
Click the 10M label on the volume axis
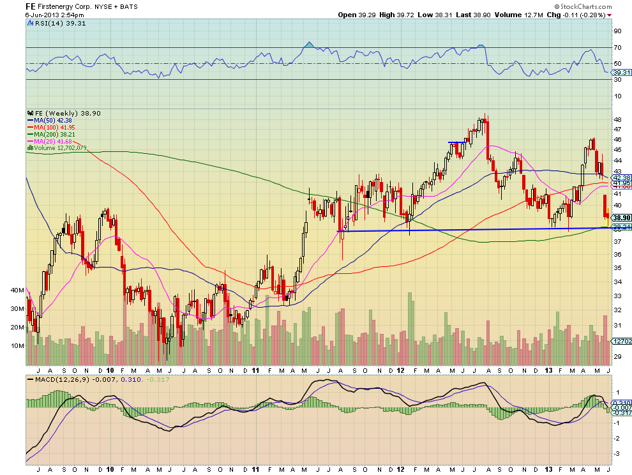click(x=17, y=345)
